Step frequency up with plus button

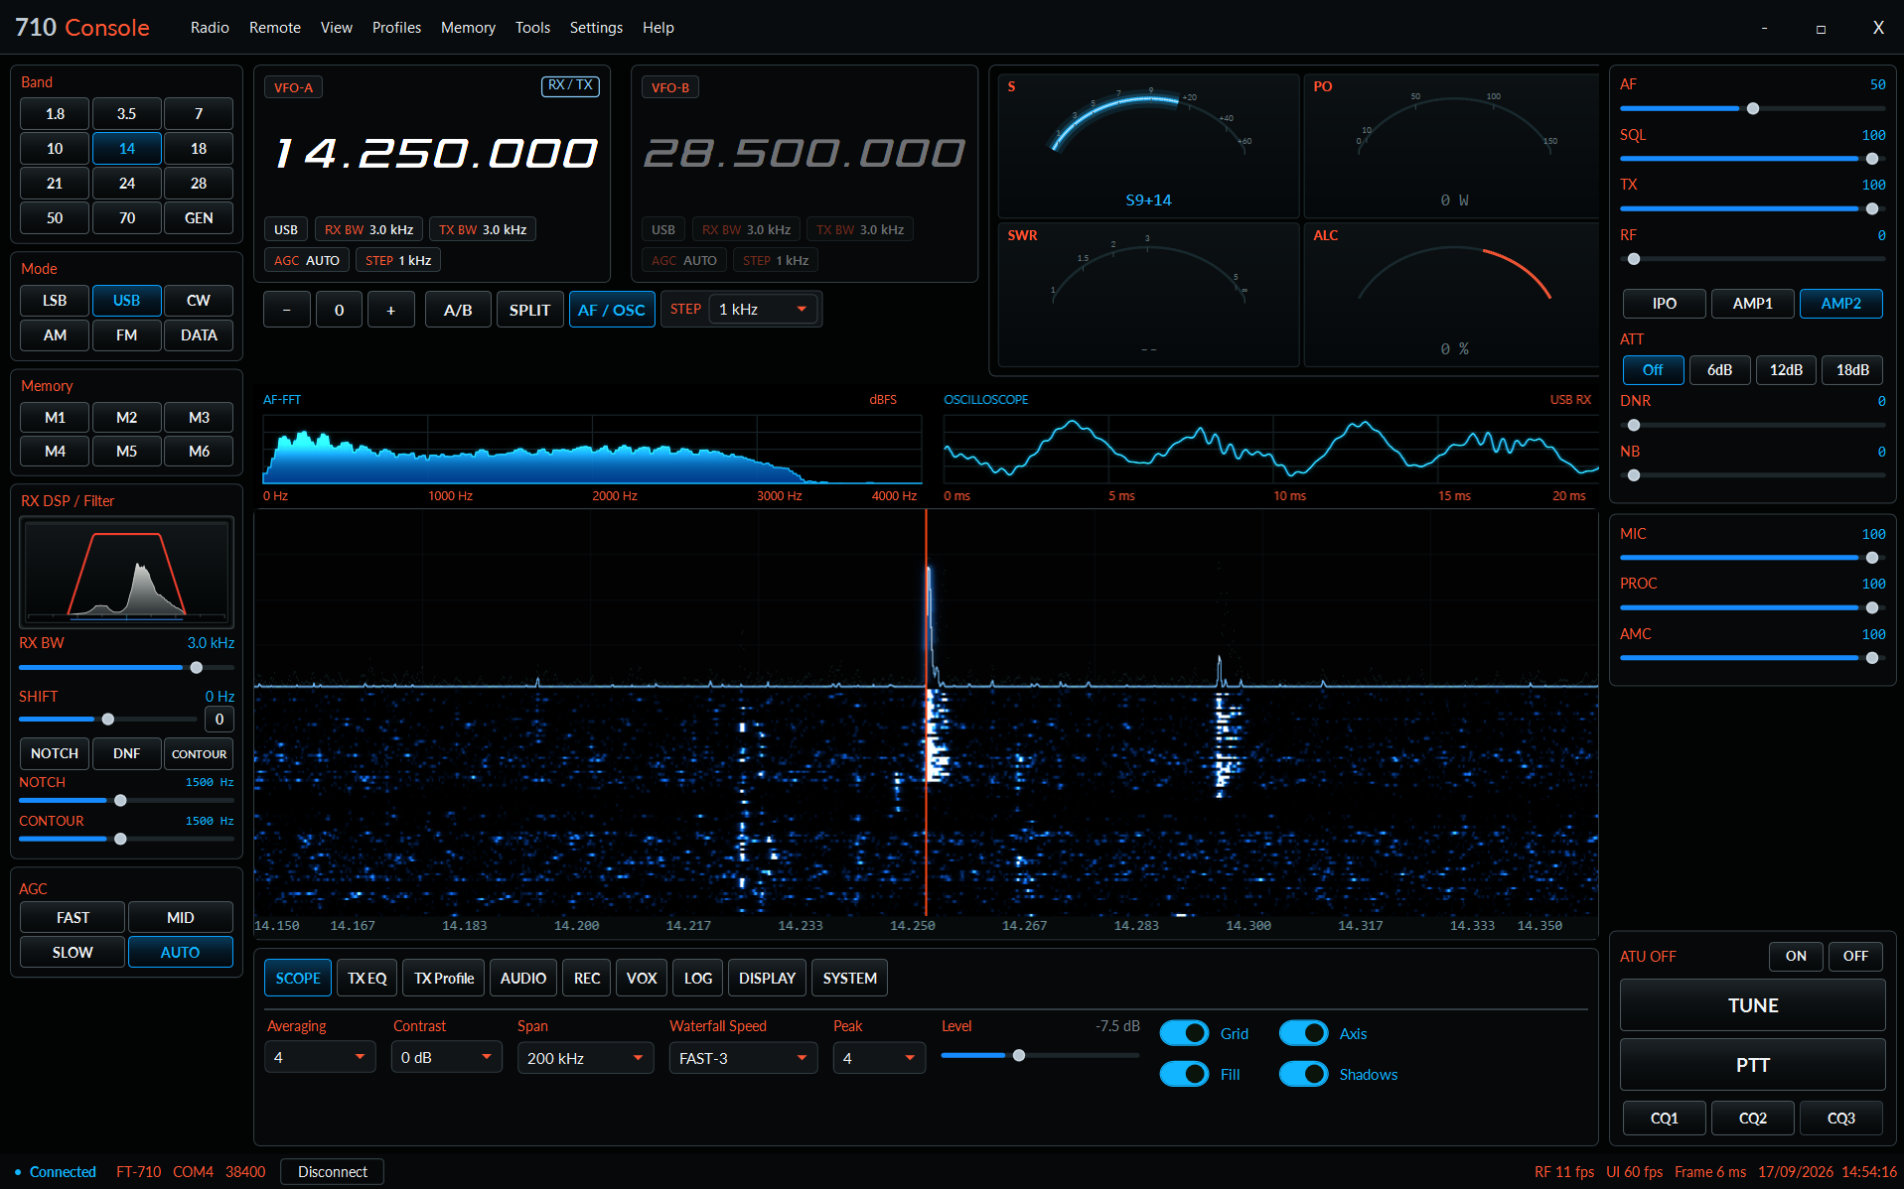[391, 310]
